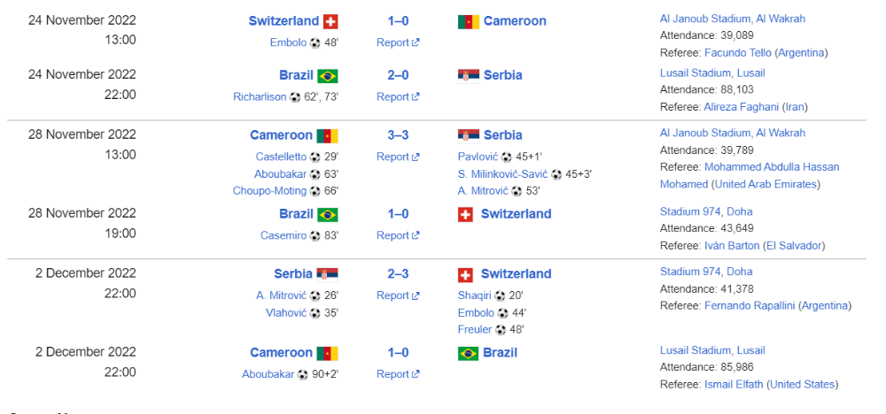Image resolution: width=886 pixels, height=414 pixels.
Task: Click the football icon next to Richarlison
Action: pyautogui.click(x=295, y=97)
